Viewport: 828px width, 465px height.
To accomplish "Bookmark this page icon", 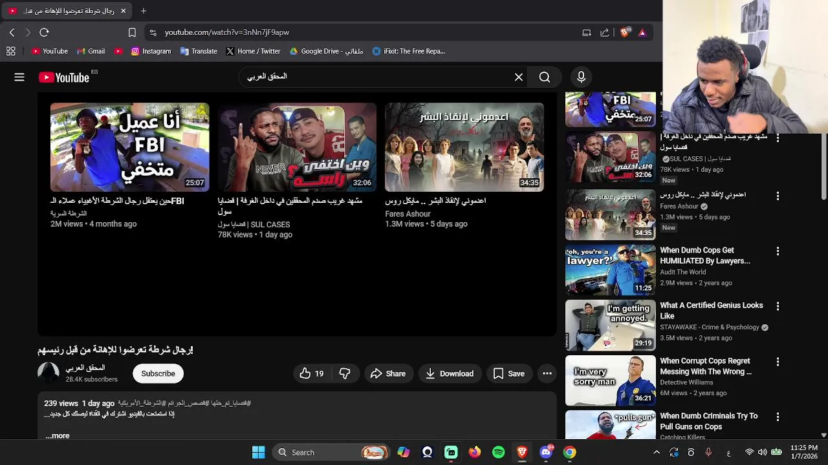I will 132,32.
